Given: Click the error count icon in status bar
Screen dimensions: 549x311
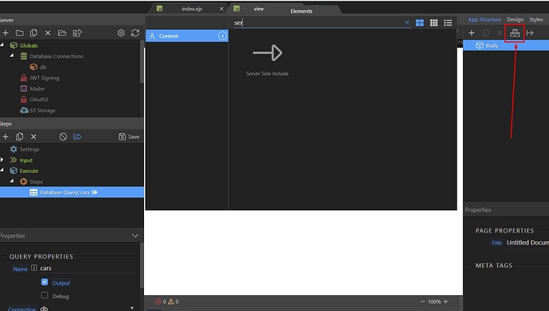Looking at the screenshot, I should [158, 301].
